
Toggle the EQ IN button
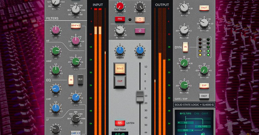click(x=71, y=80)
